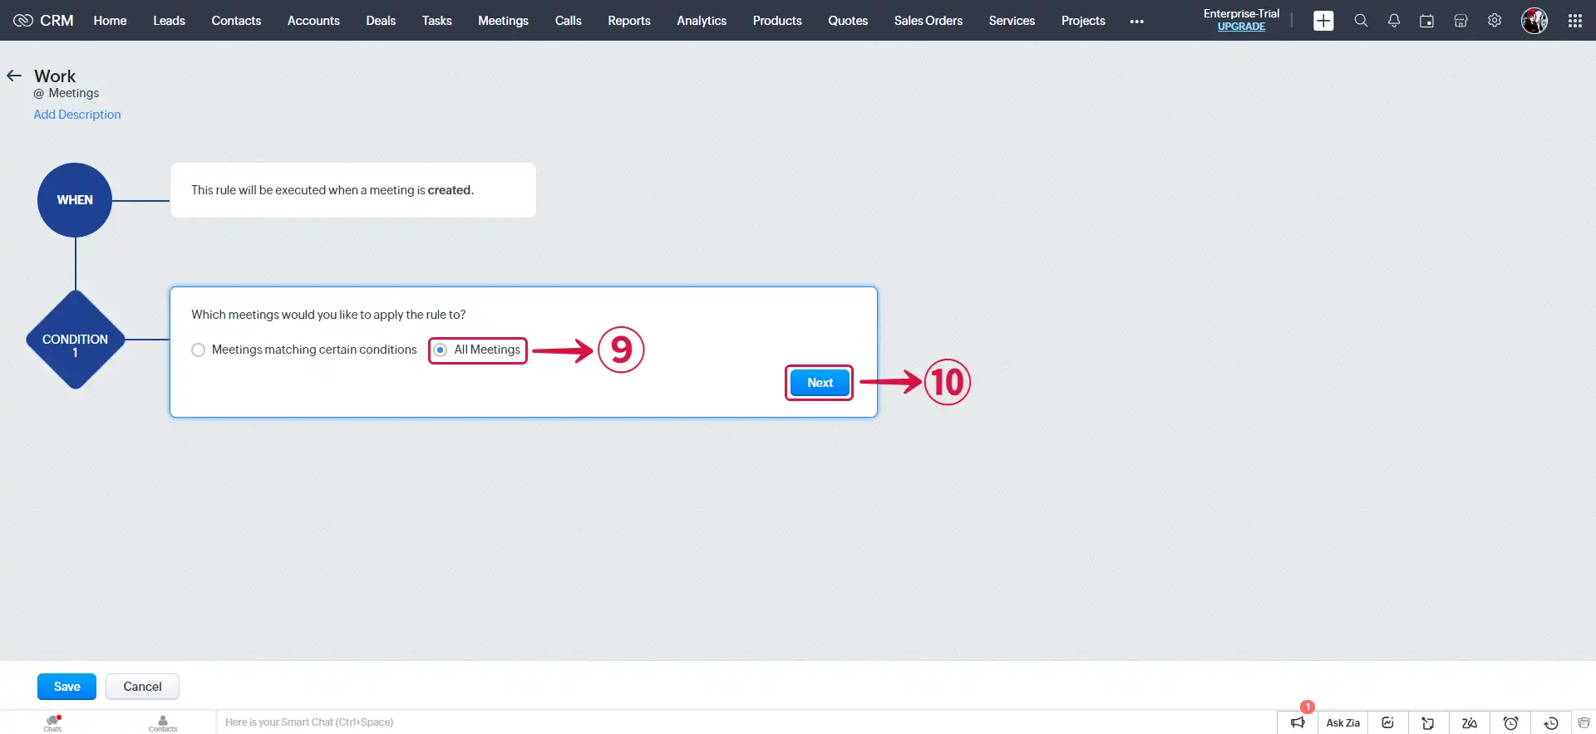Viewport: 1596px width, 734px height.
Task: Open the Tasks module
Action: [x=436, y=21]
